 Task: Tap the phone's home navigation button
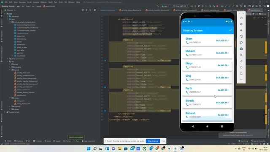207,126
